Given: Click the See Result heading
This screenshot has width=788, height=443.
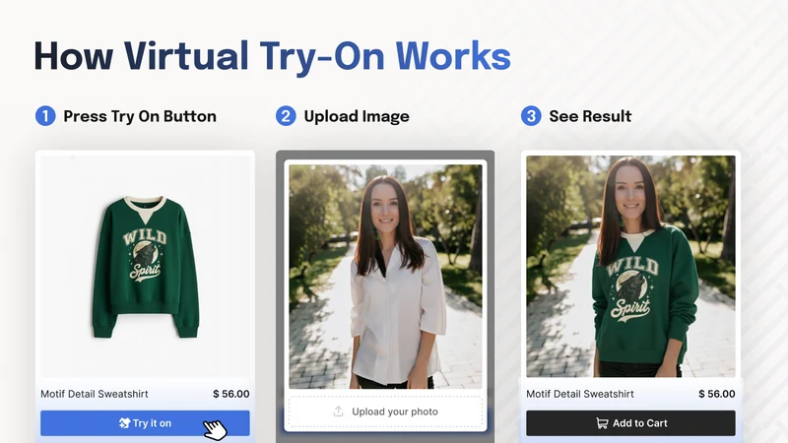Looking at the screenshot, I should click(590, 116).
